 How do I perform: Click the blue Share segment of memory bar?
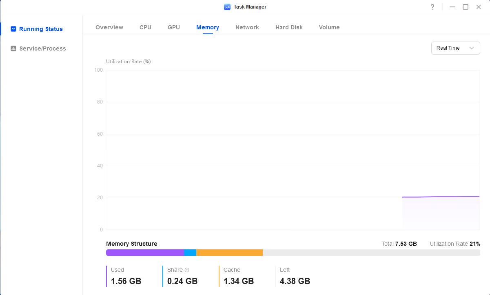(x=190, y=253)
